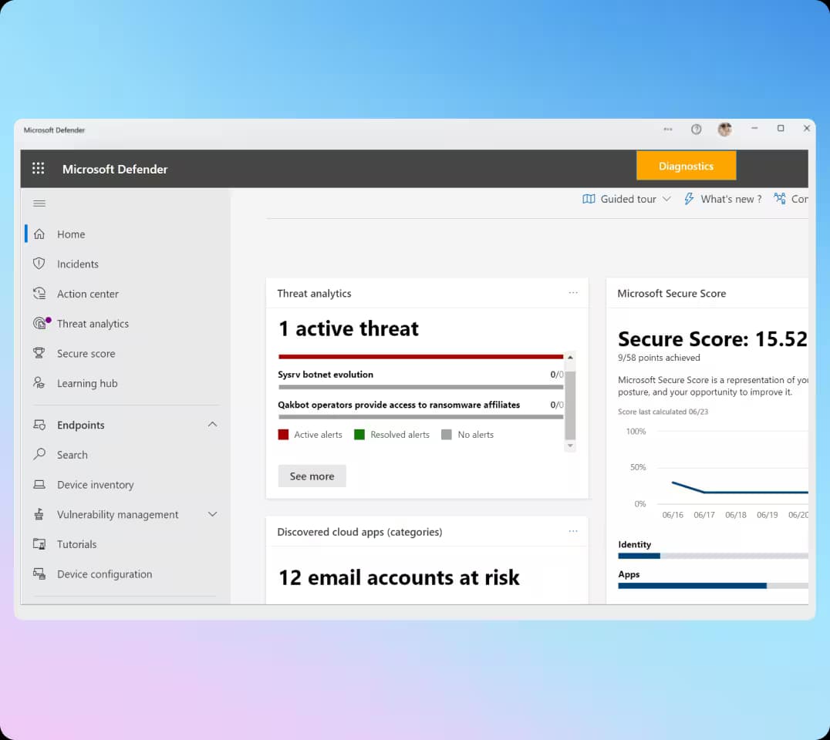Click the threat list scrollbar up arrow
830x740 pixels.
[x=570, y=358]
